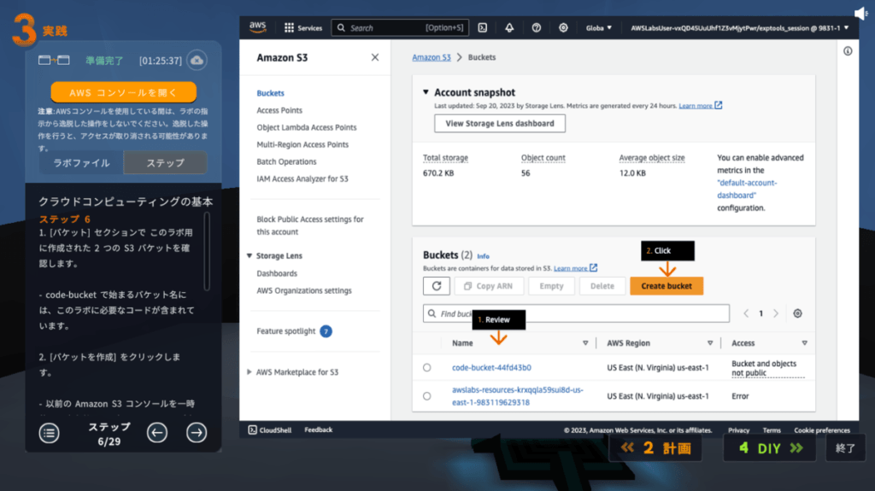Viewport: 875px width, 491px height.
Task: Click the top AWS Search field
Action: pos(400,28)
